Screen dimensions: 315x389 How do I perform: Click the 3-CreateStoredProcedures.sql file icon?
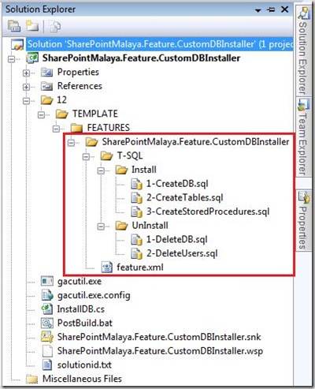[136, 212]
